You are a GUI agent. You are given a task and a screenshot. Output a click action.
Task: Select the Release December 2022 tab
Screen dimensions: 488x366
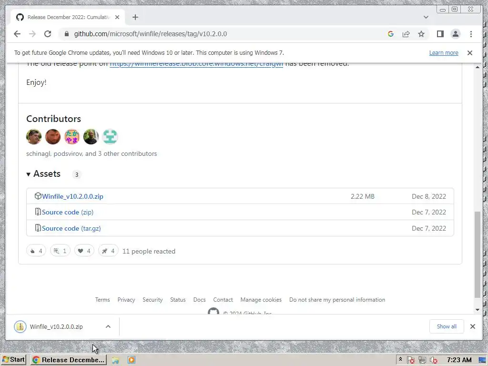click(x=68, y=17)
